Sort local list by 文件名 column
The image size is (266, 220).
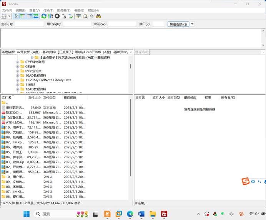13,98
